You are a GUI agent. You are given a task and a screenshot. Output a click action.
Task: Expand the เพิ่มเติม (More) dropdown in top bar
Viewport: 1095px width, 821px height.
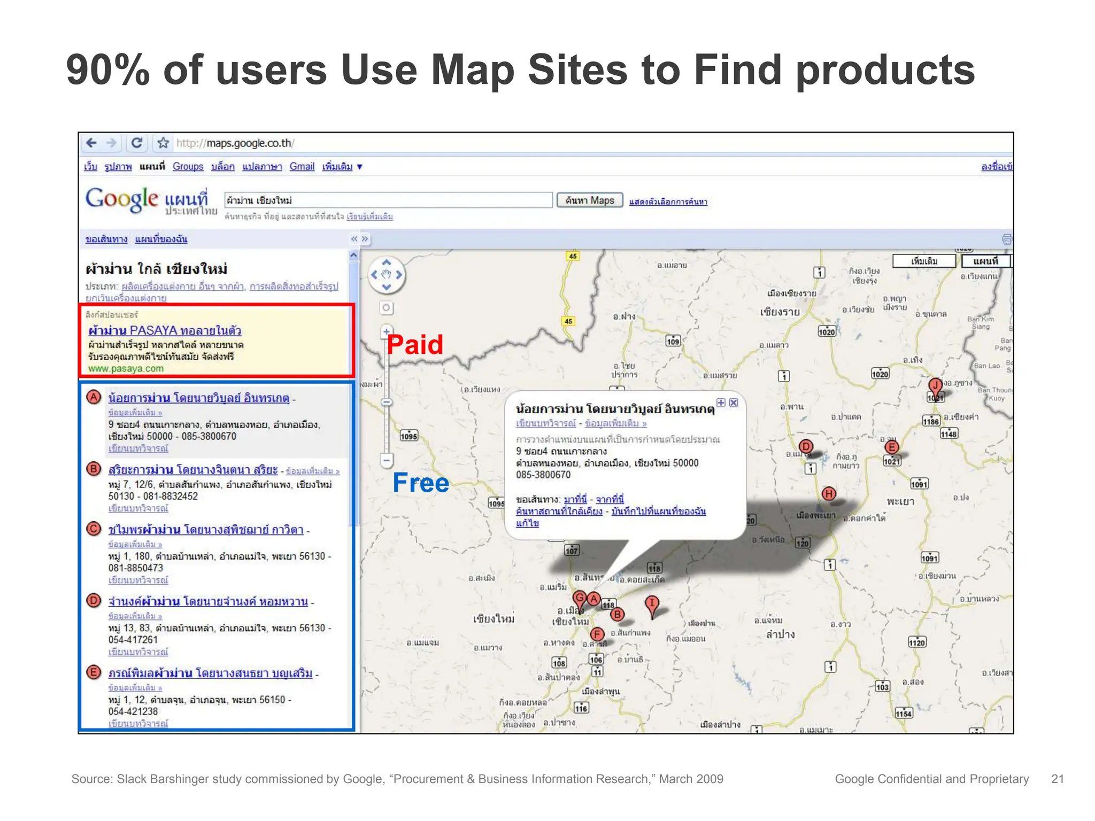[342, 167]
